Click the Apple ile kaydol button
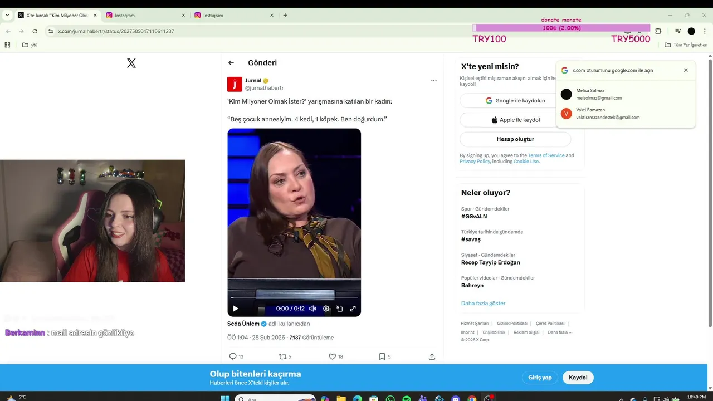This screenshot has height=401, width=713. (x=515, y=120)
